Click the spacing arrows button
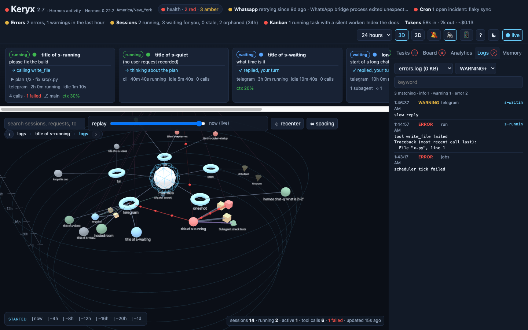528x330 pixels. tap(322, 124)
